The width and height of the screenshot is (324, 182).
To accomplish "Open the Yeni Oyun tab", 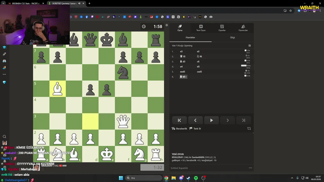I will (201, 28).
